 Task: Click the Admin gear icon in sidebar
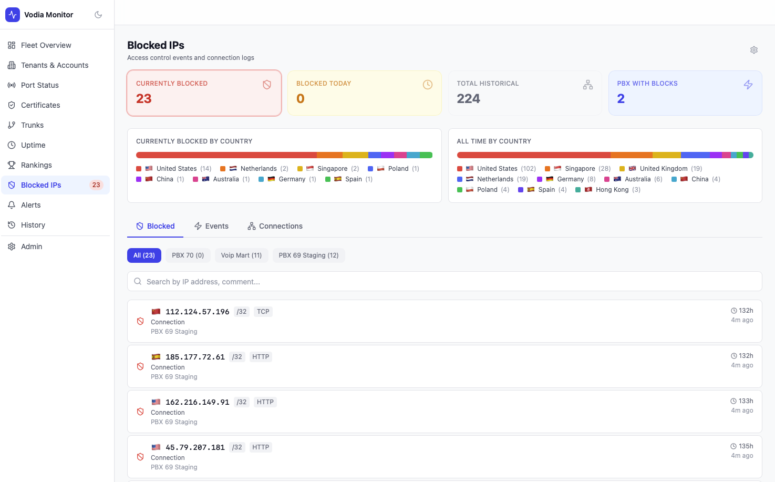(12, 247)
